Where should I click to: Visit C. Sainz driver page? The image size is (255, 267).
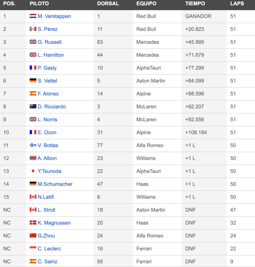coord(48,261)
